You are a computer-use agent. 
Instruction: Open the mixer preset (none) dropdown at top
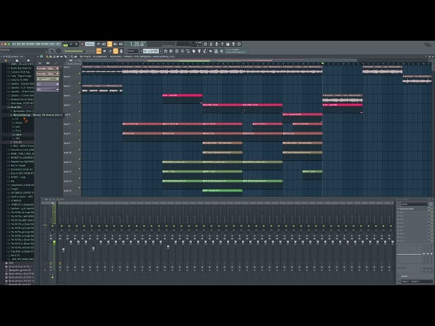(x=414, y=204)
